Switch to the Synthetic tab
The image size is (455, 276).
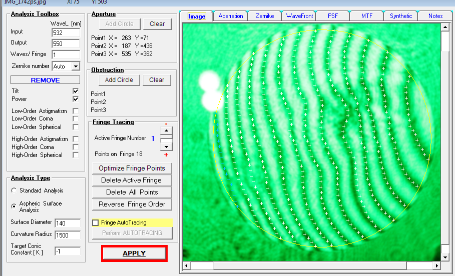(x=401, y=16)
